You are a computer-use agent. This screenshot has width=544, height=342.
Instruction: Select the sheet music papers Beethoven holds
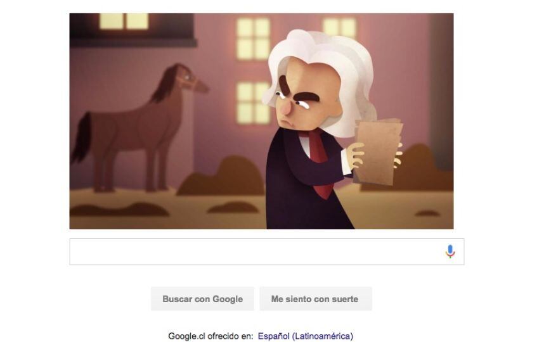(x=378, y=151)
